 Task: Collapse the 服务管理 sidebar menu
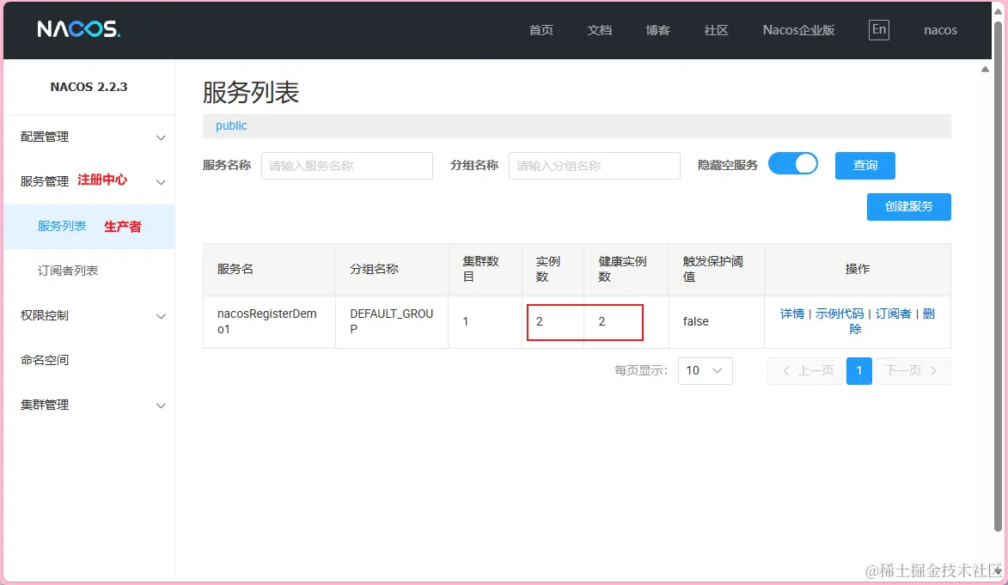click(89, 181)
